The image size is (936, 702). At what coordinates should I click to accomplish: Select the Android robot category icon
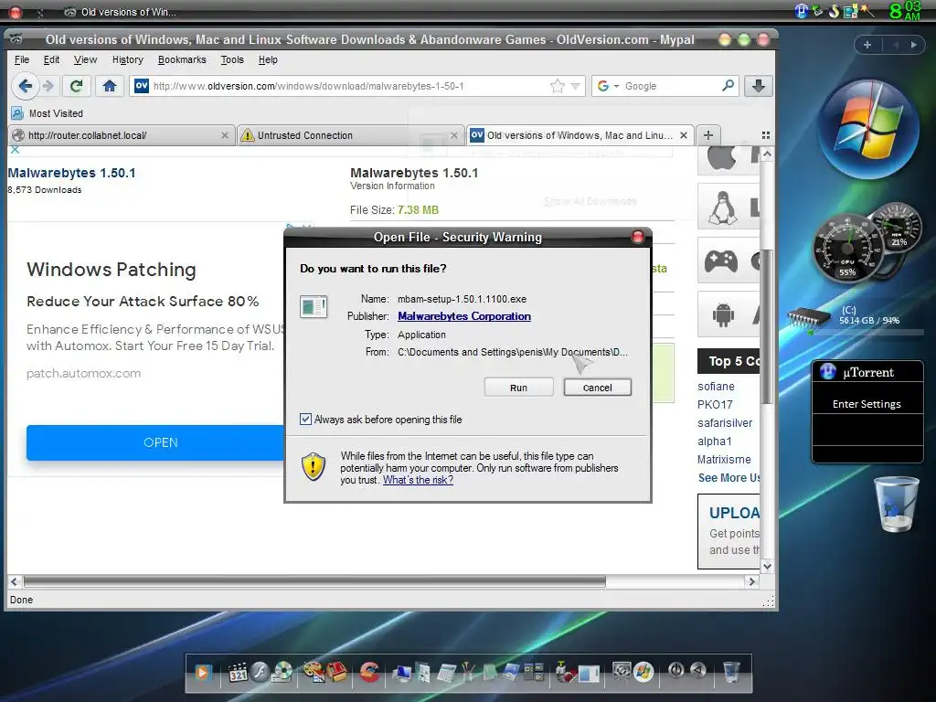723,314
